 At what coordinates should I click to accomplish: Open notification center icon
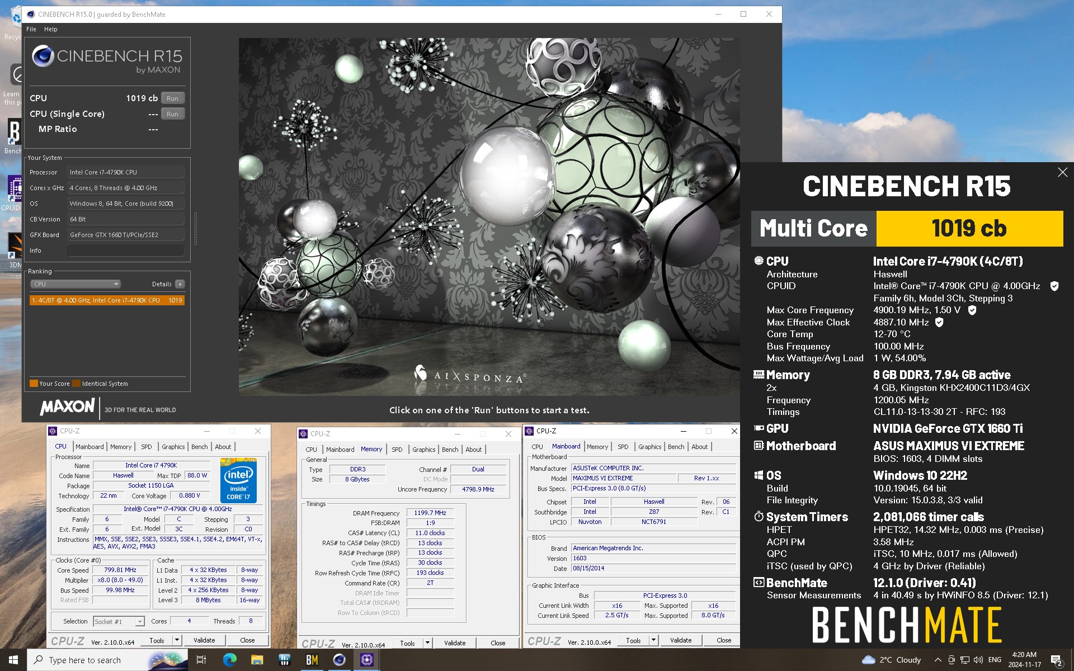click(x=1057, y=660)
